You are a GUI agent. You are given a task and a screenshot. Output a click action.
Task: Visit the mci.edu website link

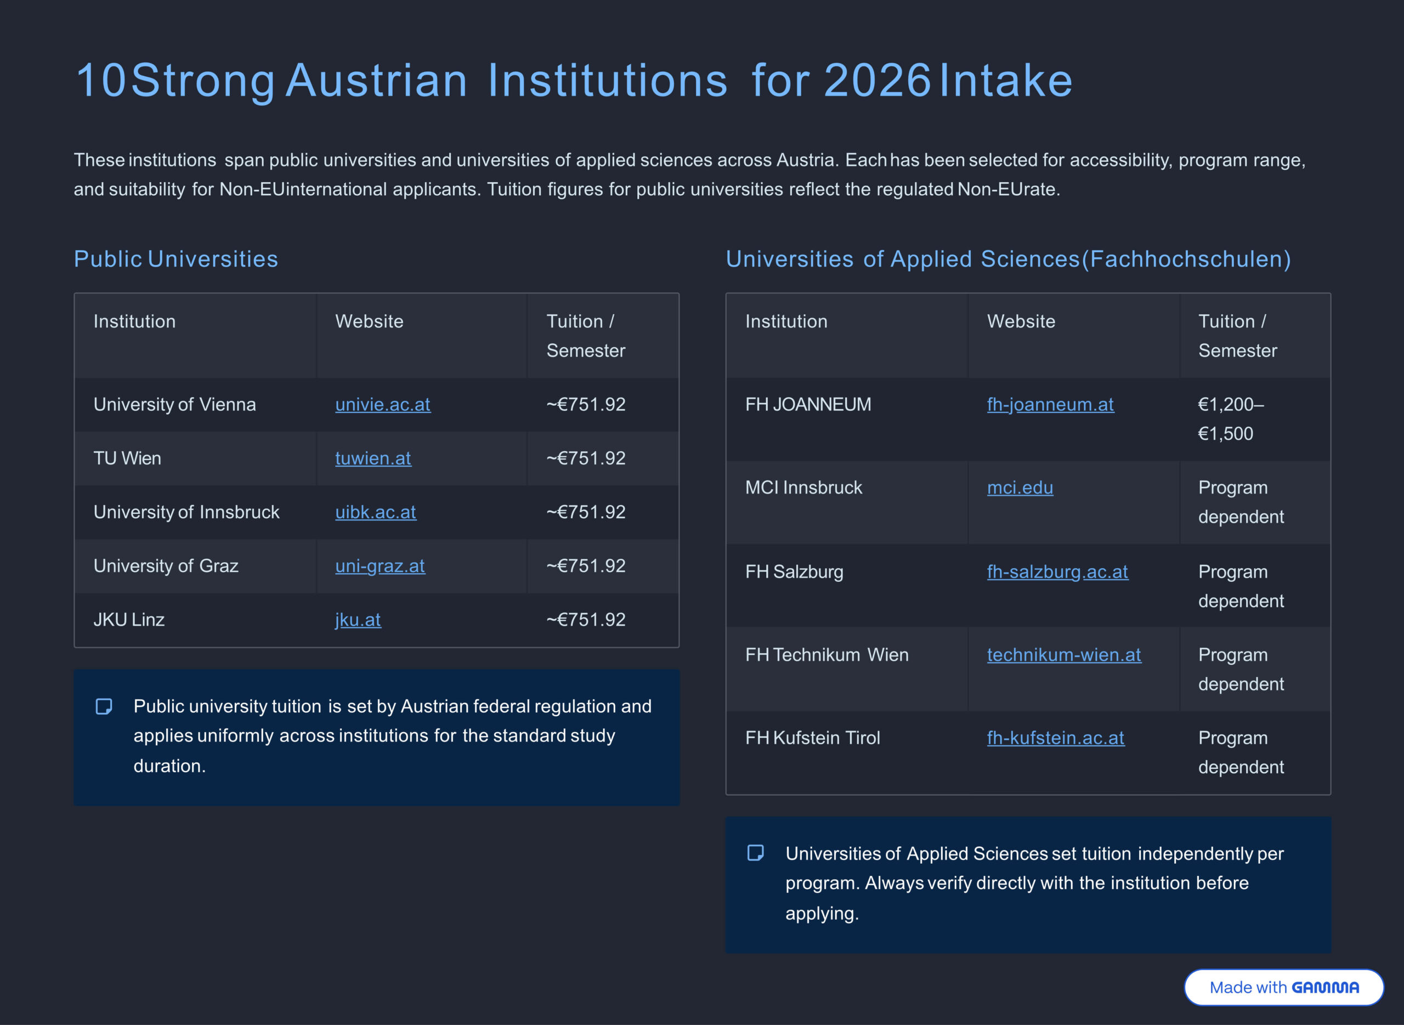click(x=1020, y=488)
